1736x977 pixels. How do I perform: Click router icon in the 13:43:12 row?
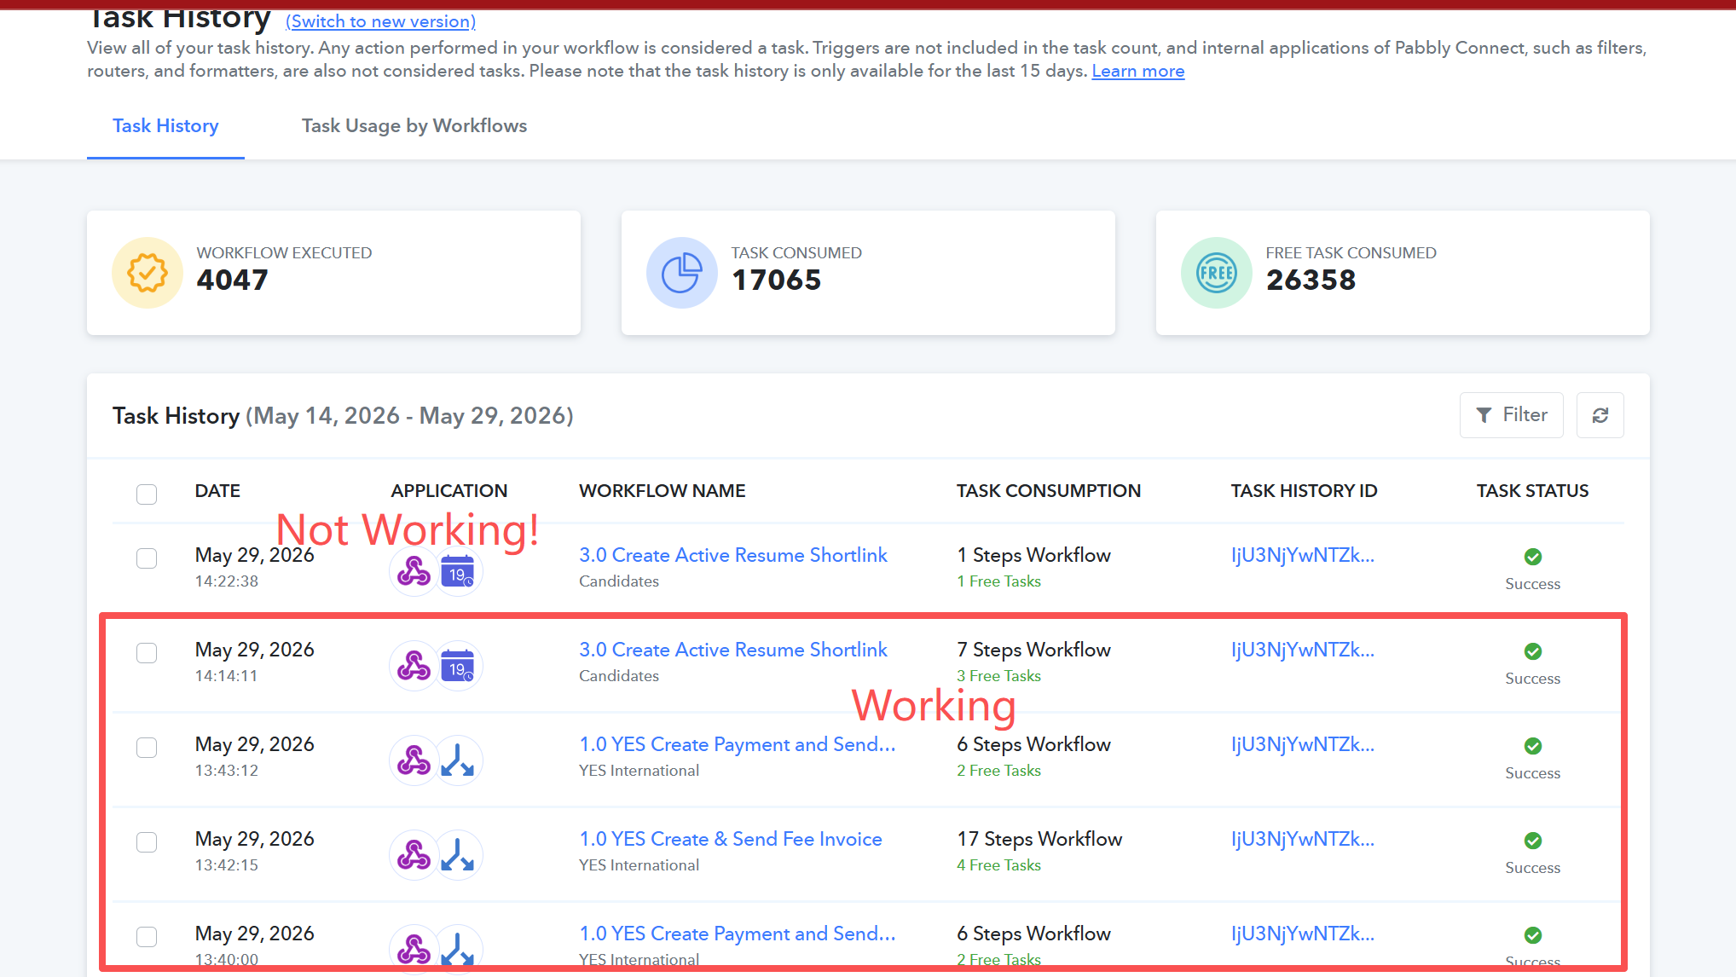pos(458,760)
